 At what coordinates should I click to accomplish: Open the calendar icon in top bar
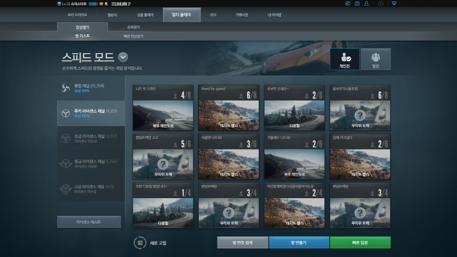coord(357,3)
